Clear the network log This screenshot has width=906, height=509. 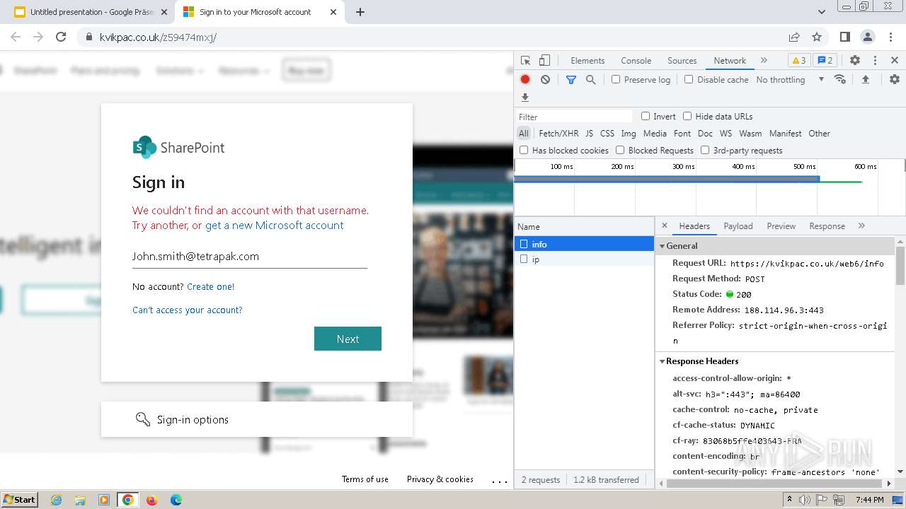click(x=545, y=80)
